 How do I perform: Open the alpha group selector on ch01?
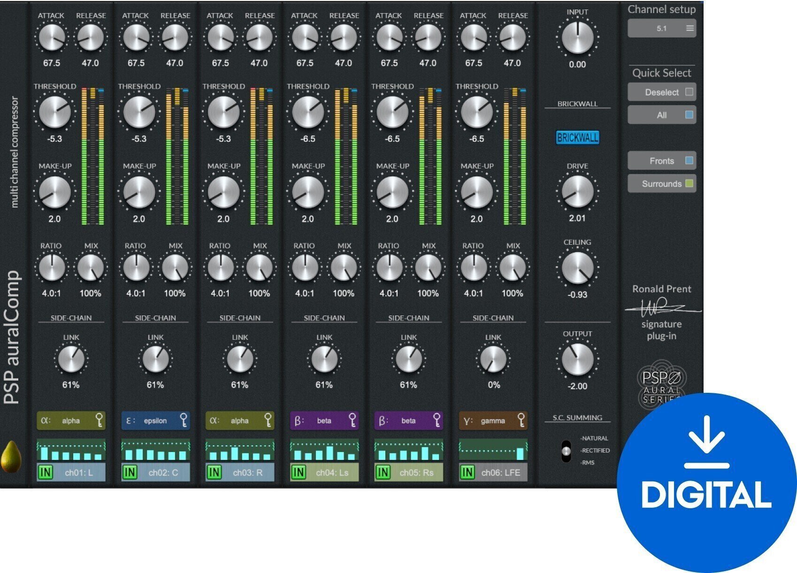pyautogui.click(x=71, y=420)
